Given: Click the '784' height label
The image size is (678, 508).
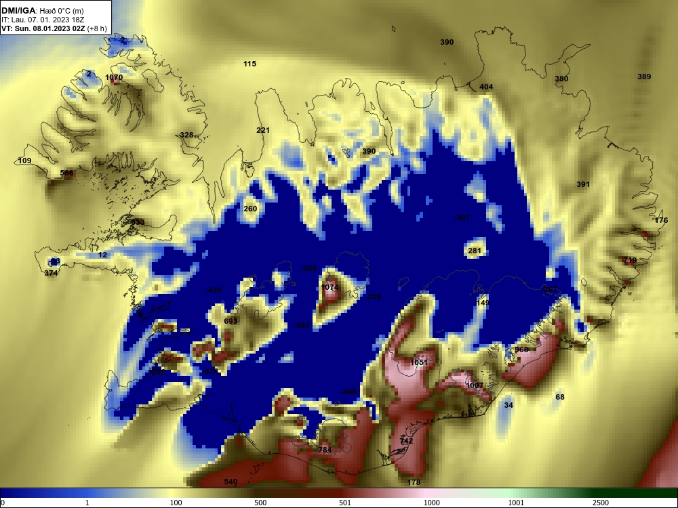Looking at the screenshot, I should tap(325, 450).
